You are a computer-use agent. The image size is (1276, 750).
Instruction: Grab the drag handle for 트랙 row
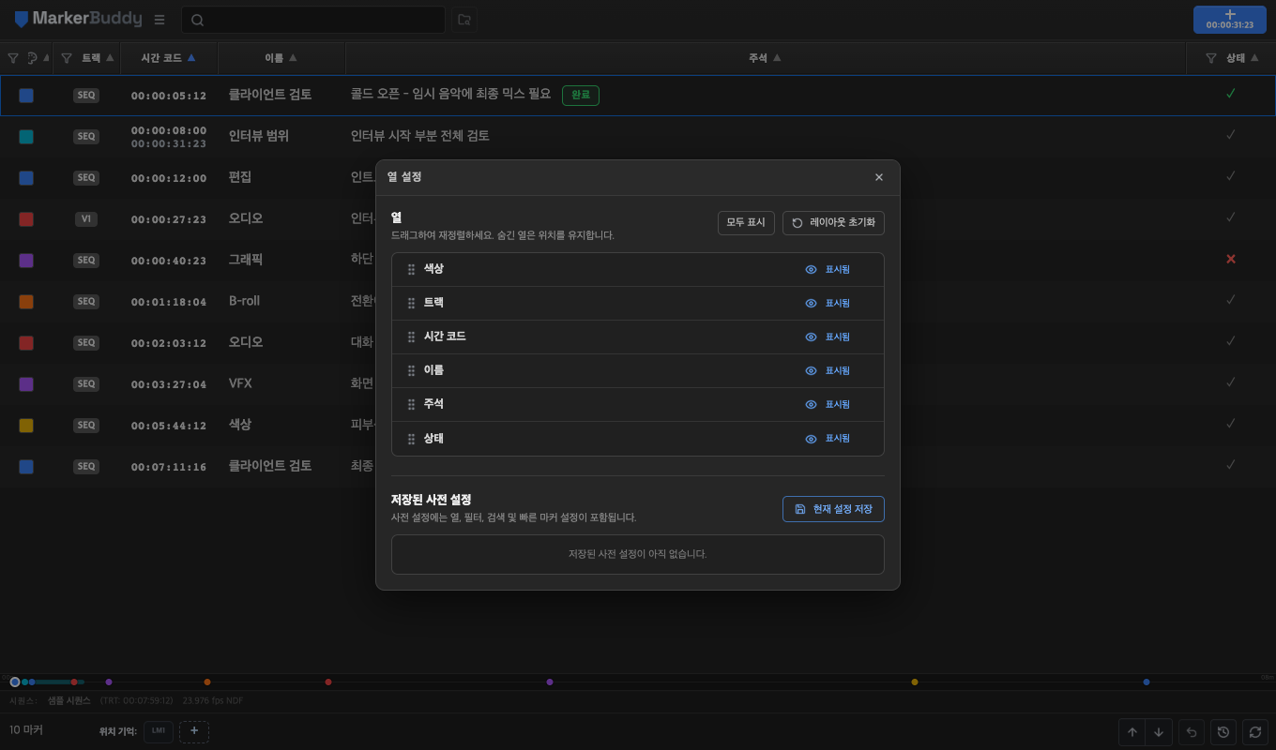(411, 304)
